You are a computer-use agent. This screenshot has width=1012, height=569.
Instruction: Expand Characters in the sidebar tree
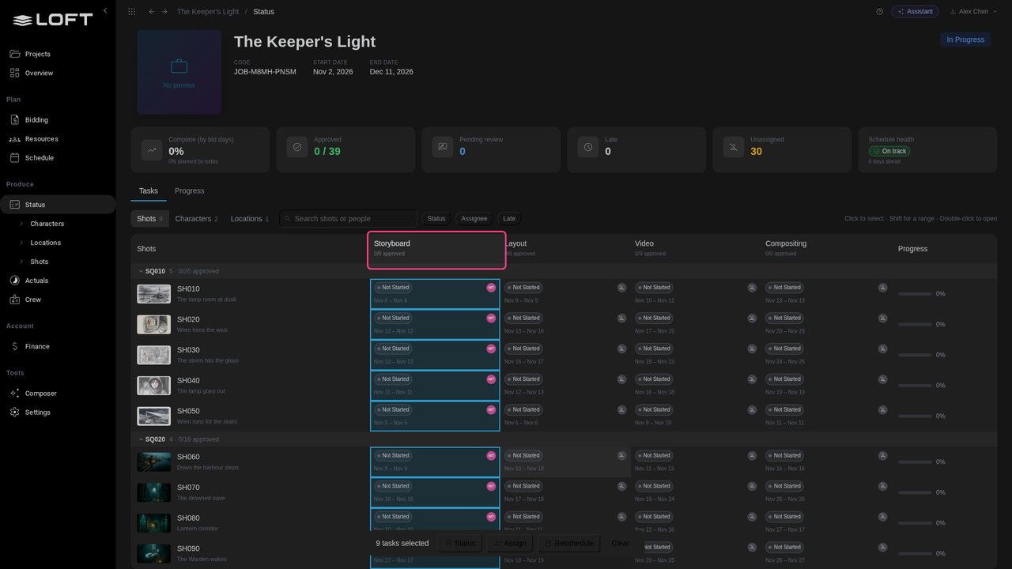tap(21, 224)
